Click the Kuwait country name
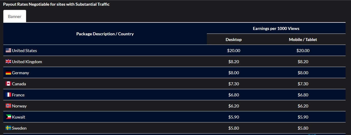The image size is (351, 135). pos(19,117)
